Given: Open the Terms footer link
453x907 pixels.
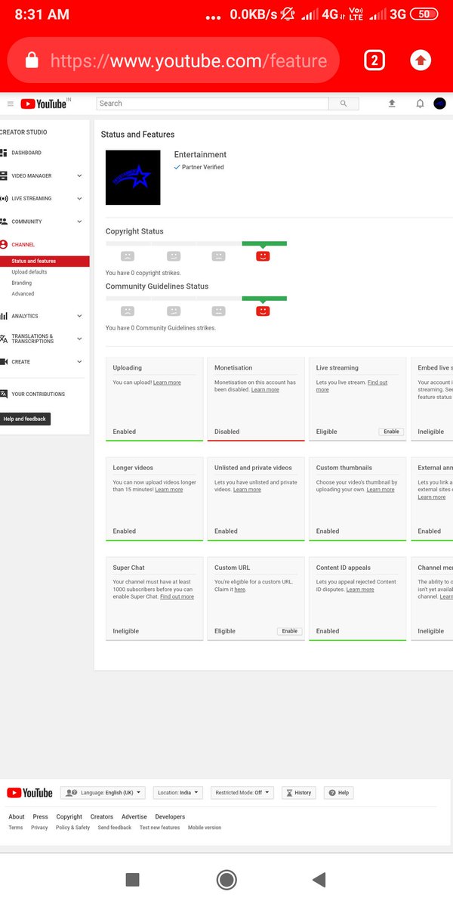Looking at the screenshot, I should 16,828.
